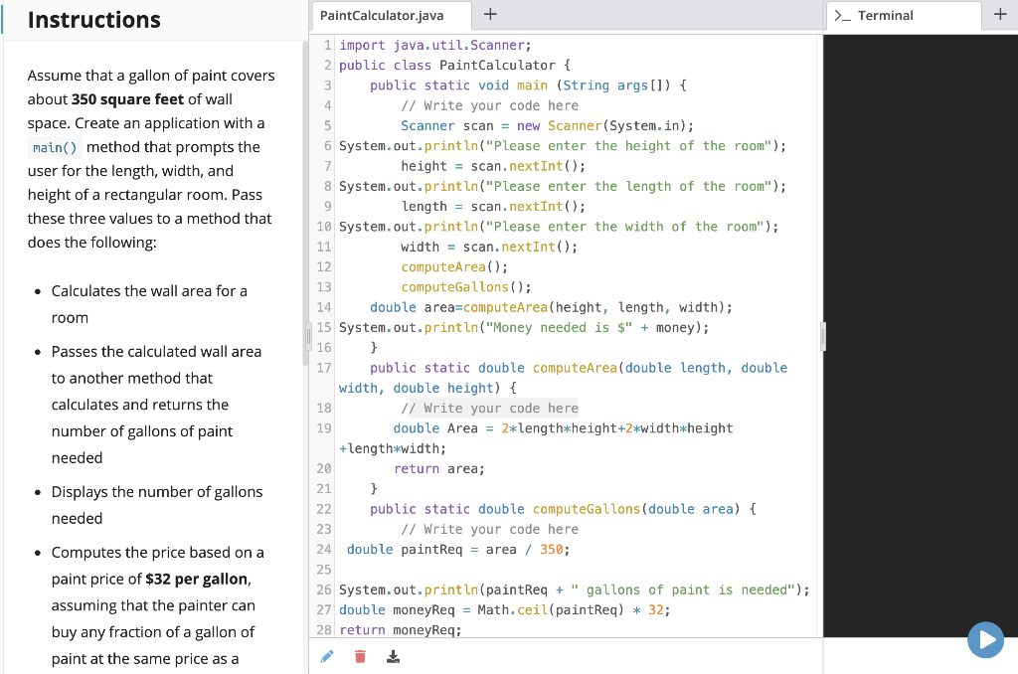Click line 11 width = scan.nextInt()

pos(489,247)
